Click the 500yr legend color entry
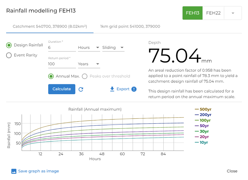 coord(203,109)
